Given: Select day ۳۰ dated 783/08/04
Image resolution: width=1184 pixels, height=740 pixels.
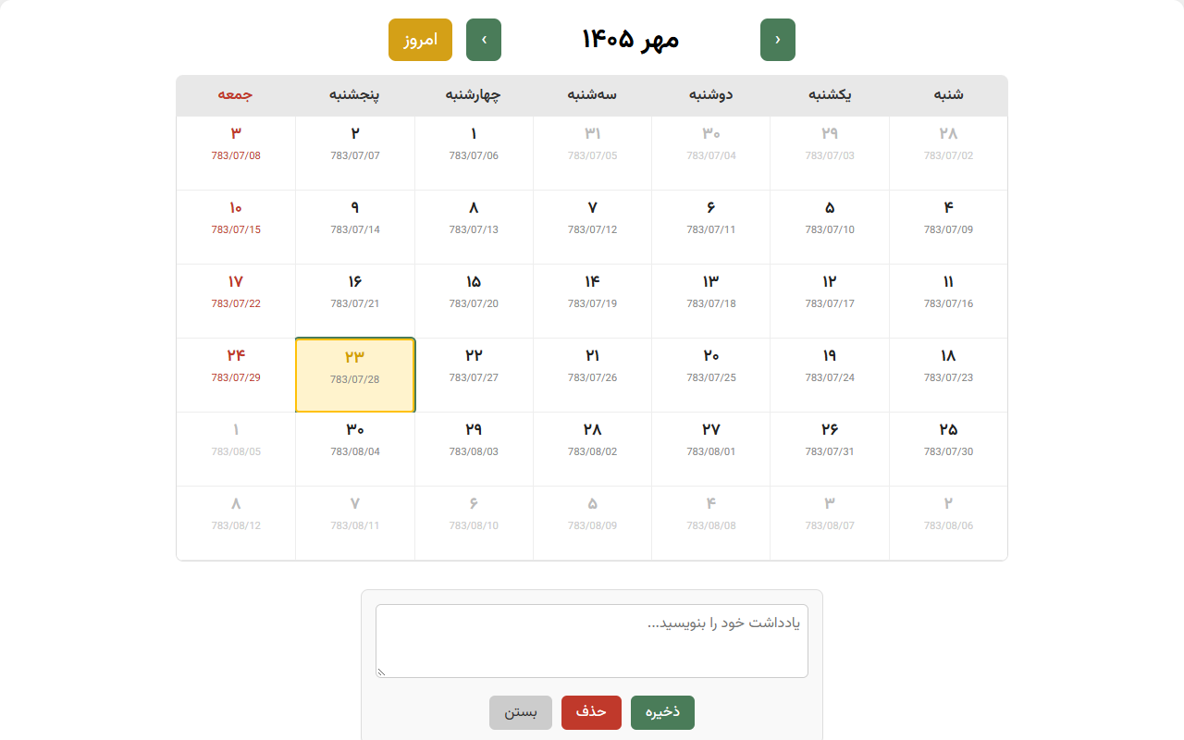Looking at the screenshot, I should coord(355,450).
